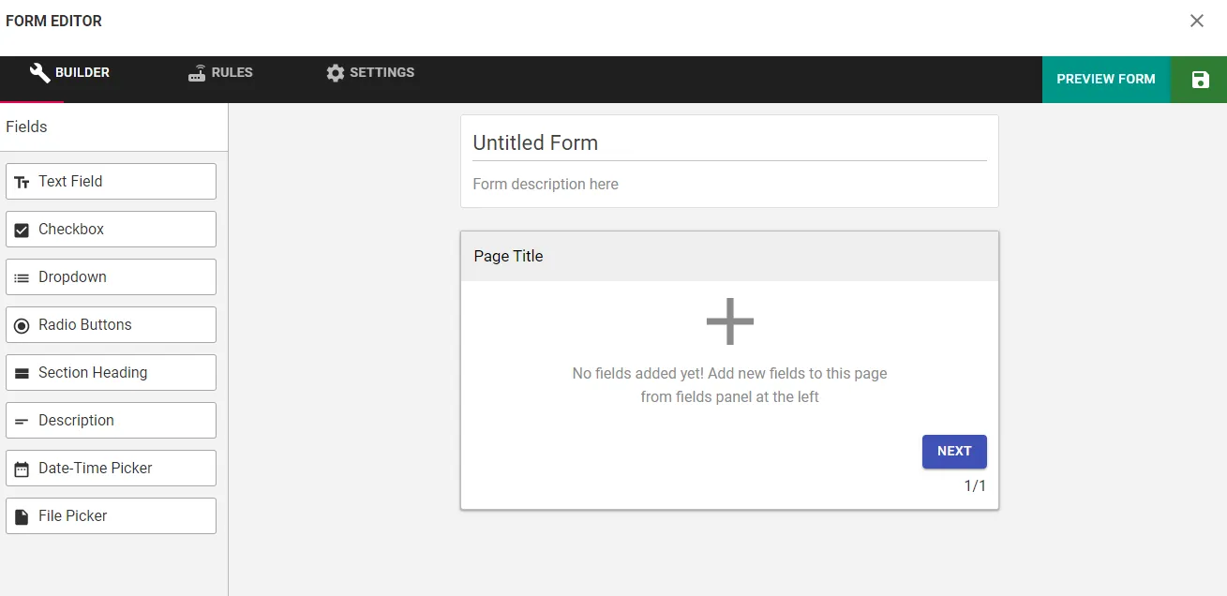Image resolution: width=1227 pixels, height=596 pixels.
Task: Click the green save form icon
Action: (1200, 80)
